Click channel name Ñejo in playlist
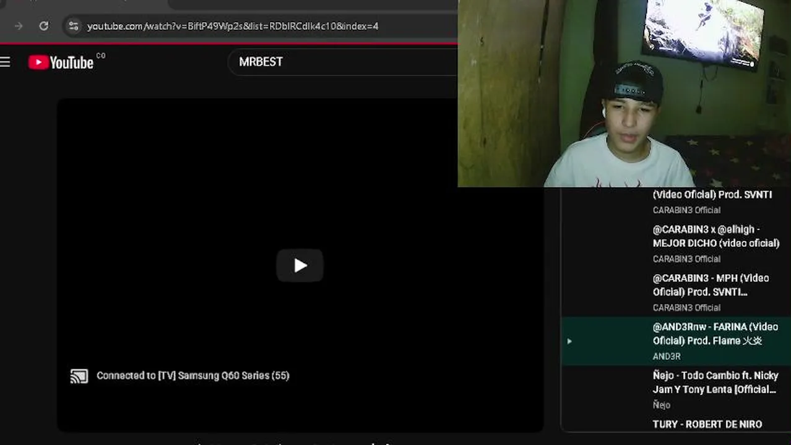Viewport: 791px width, 445px height. click(661, 405)
